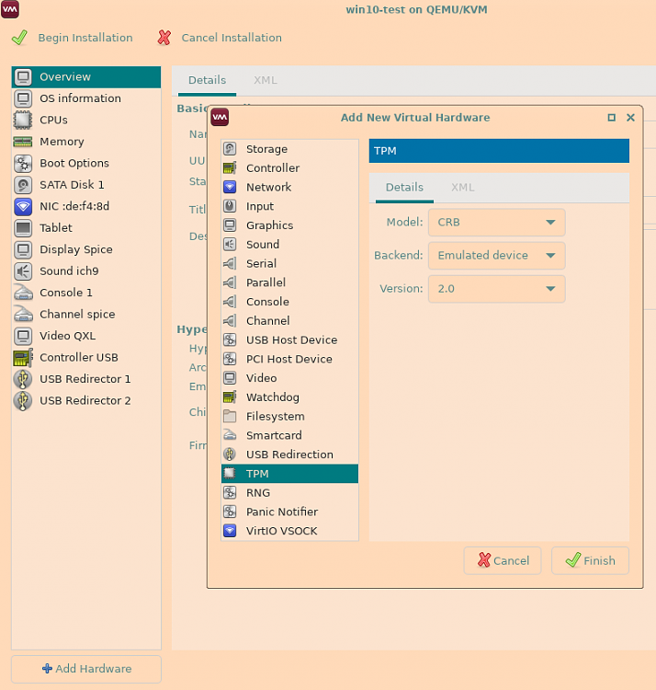656x690 pixels.
Task: Click the Parallel port icon
Action: click(230, 282)
